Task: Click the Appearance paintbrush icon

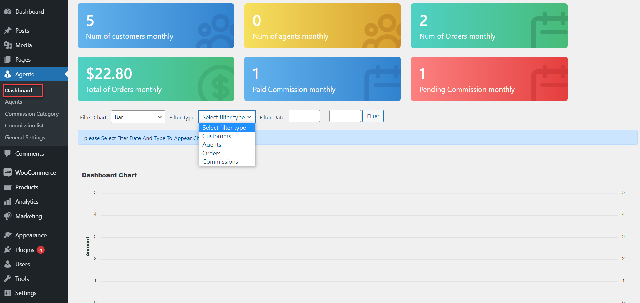Action: (7, 235)
